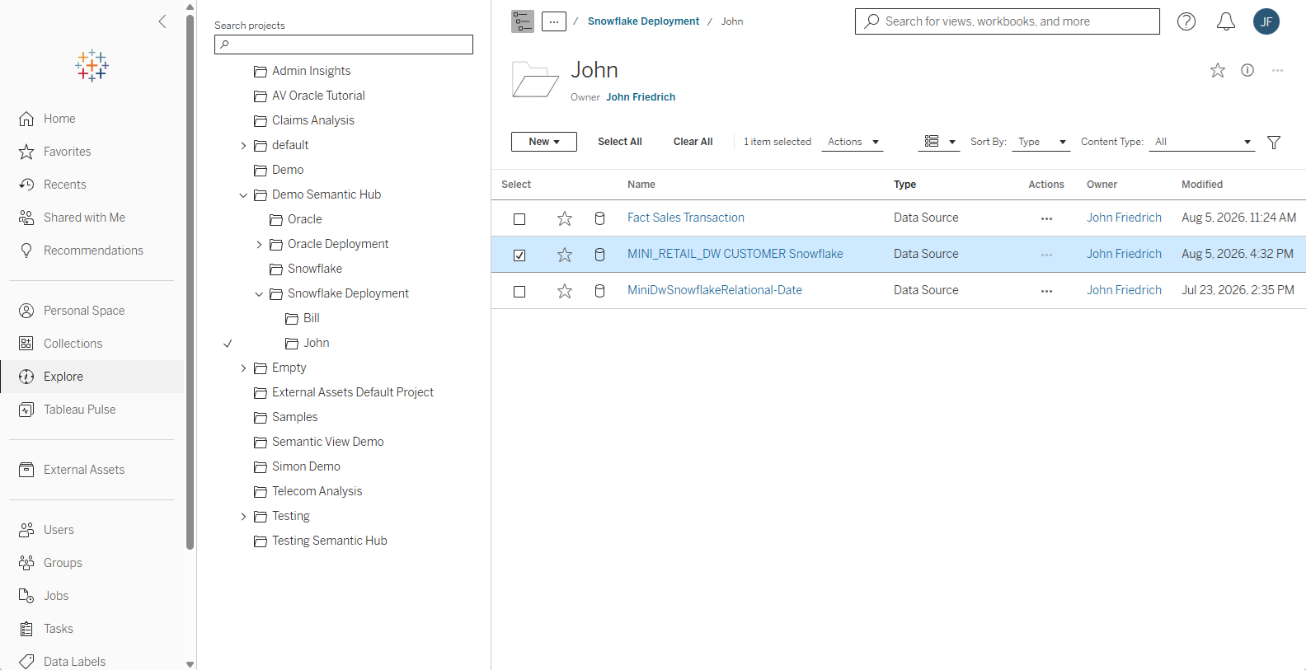
Task: Sort by the Name column header
Action: 641,185
